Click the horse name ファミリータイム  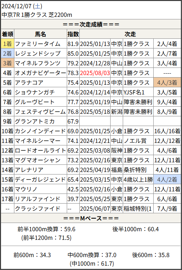coord(38,44)
